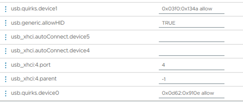Edit the 0x0d62:0x910e allow value field

pos(192,93)
